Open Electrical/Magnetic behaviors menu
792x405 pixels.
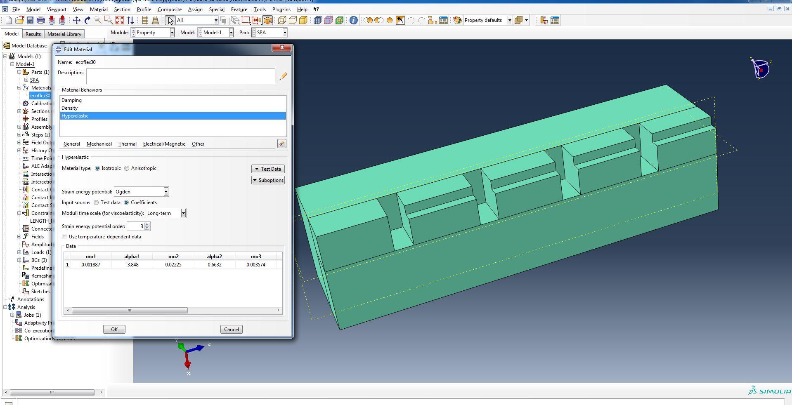164,144
